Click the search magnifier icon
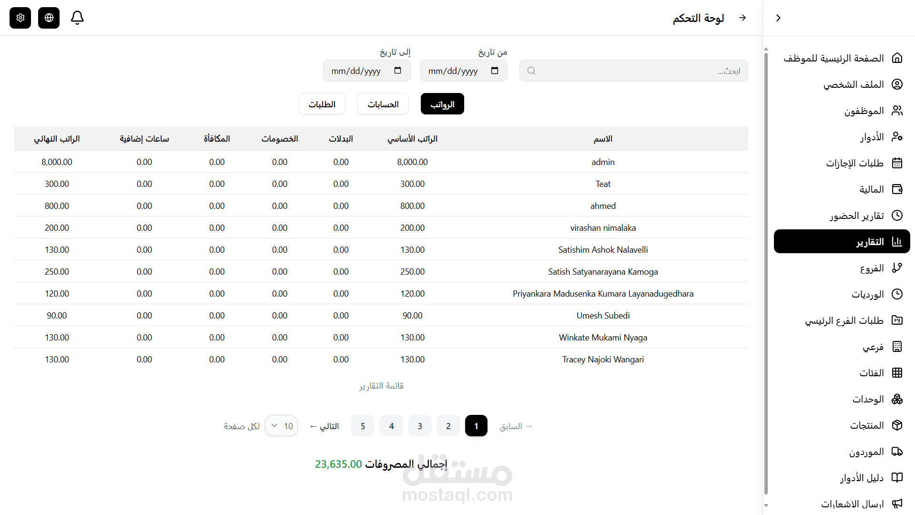Image resolution: width=915 pixels, height=515 pixels. (531, 71)
